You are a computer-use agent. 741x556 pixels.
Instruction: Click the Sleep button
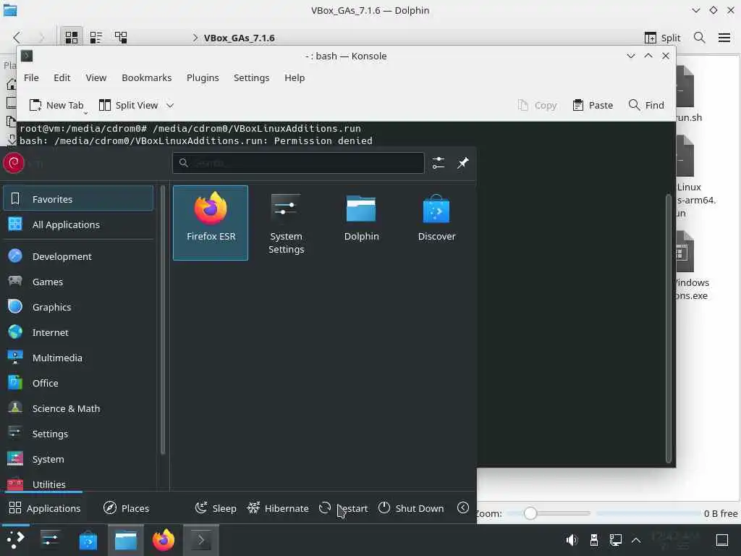pyautogui.click(x=216, y=508)
